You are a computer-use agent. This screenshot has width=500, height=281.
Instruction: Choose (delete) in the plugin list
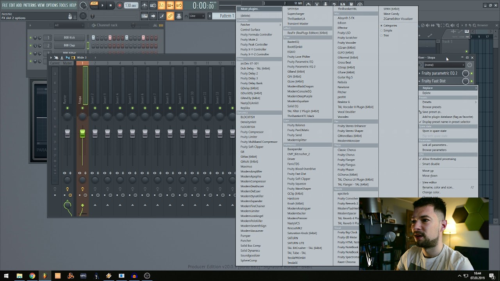pos(245,16)
